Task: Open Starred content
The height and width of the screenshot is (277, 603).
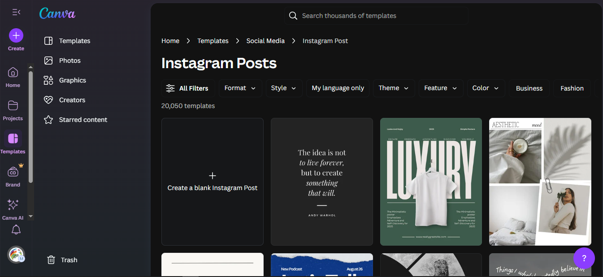Action: coord(49,120)
